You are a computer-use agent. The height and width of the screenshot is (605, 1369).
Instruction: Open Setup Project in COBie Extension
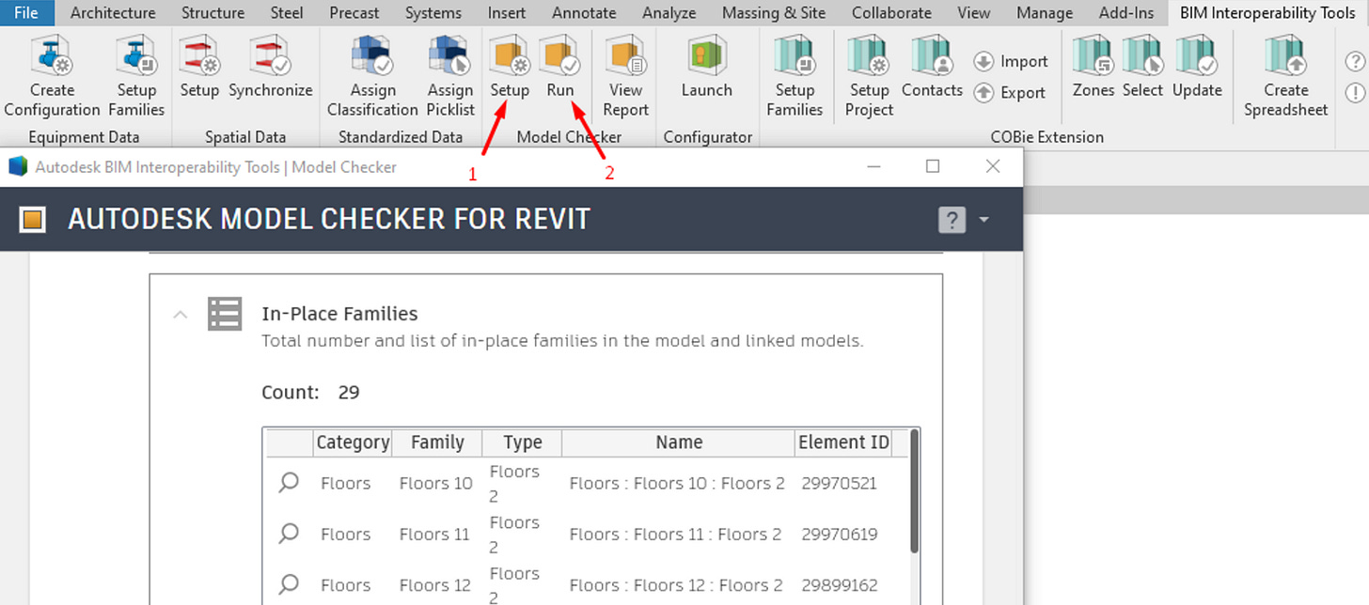point(869,77)
